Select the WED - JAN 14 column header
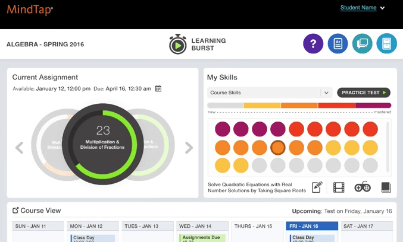This screenshot has height=242, width=403. 202,226
